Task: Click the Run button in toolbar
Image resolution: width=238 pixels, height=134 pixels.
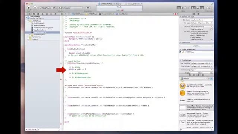Action: point(29,7)
